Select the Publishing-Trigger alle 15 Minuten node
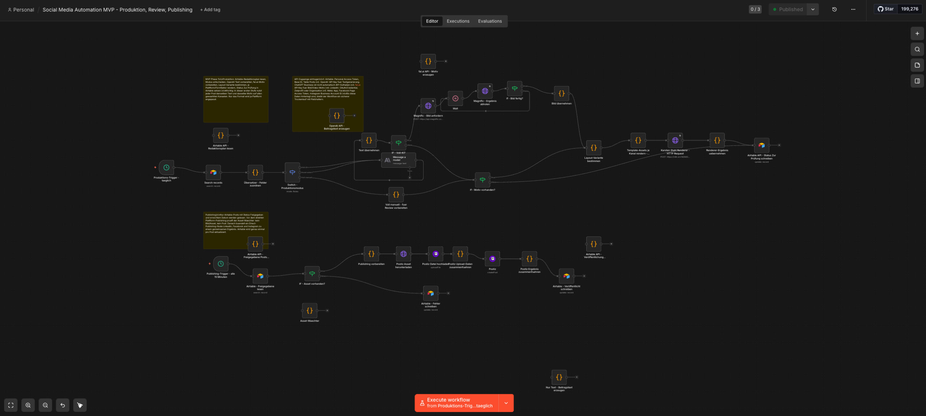The image size is (926, 416). (x=221, y=264)
